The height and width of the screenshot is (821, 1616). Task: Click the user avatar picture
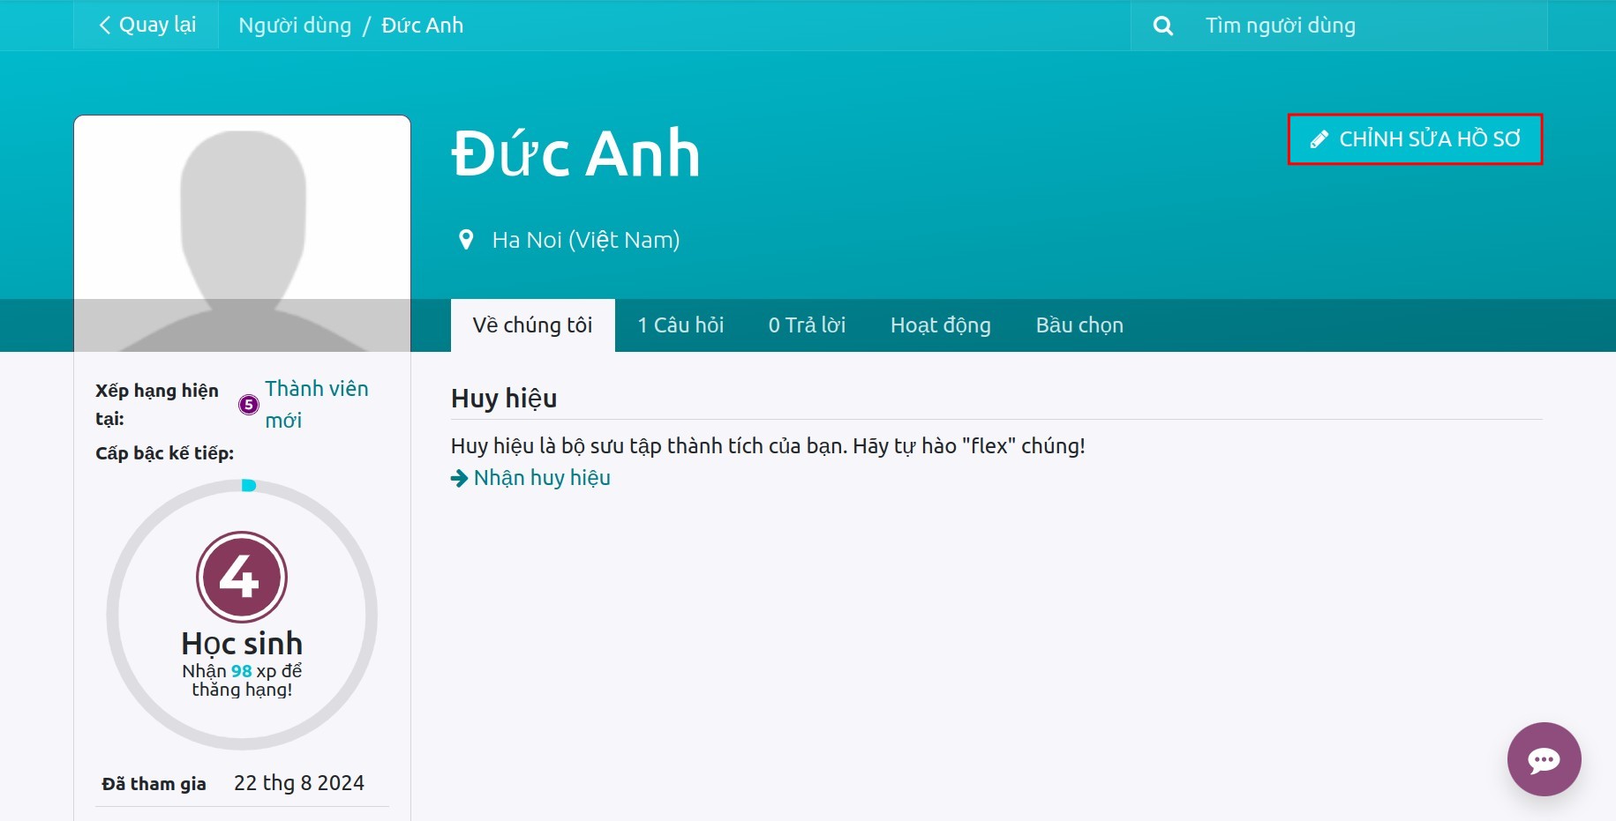click(x=242, y=234)
